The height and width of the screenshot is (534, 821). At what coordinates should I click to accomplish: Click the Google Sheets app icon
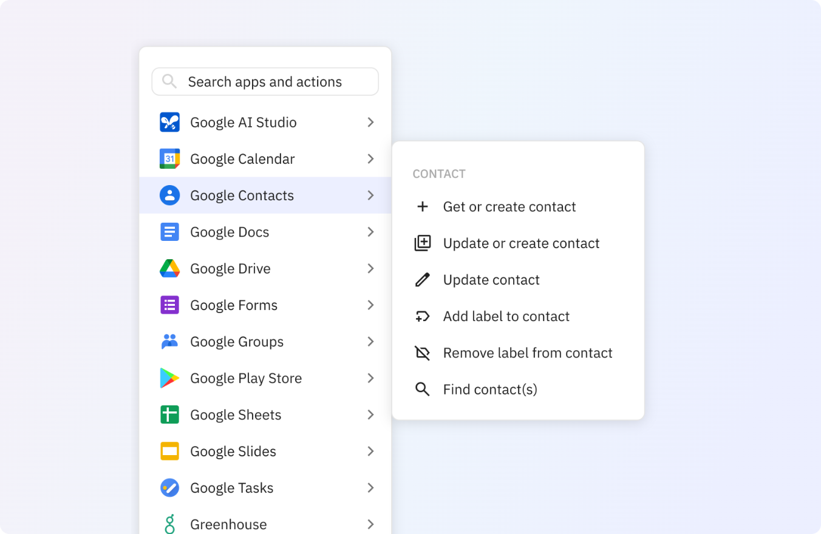[x=169, y=415]
